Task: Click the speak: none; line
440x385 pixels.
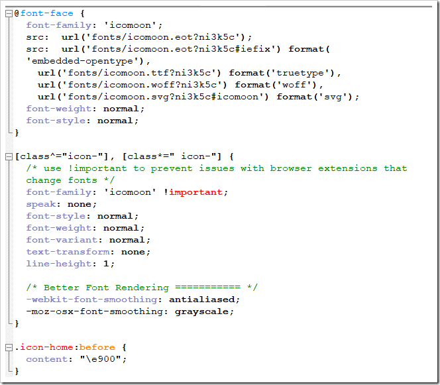Action: click(62, 204)
